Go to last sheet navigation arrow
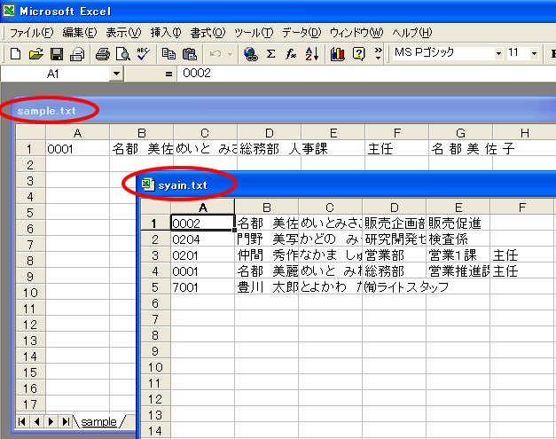 (66, 421)
